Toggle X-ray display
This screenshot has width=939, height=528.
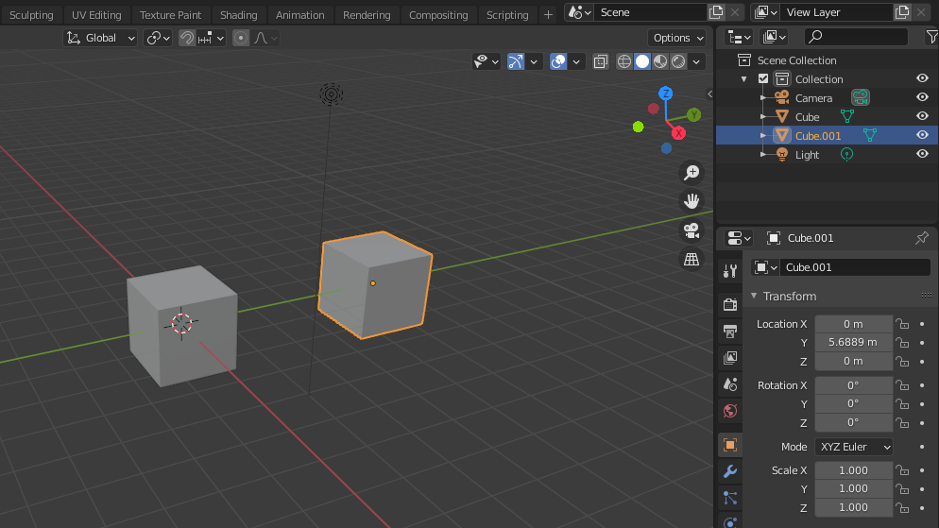600,61
